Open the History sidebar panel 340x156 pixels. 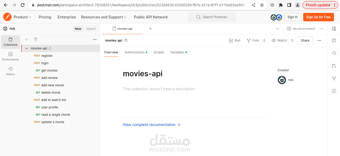tap(11, 71)
